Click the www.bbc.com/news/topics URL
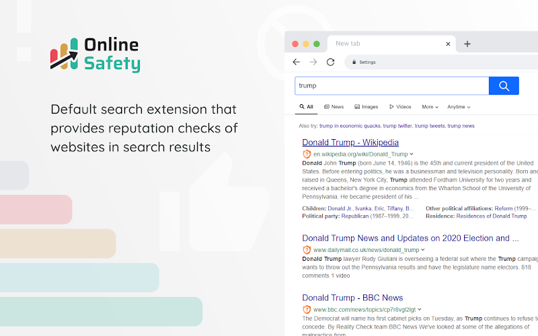This screenshot has width=538, height=336. pyautogui.click(x=364, y=310)
